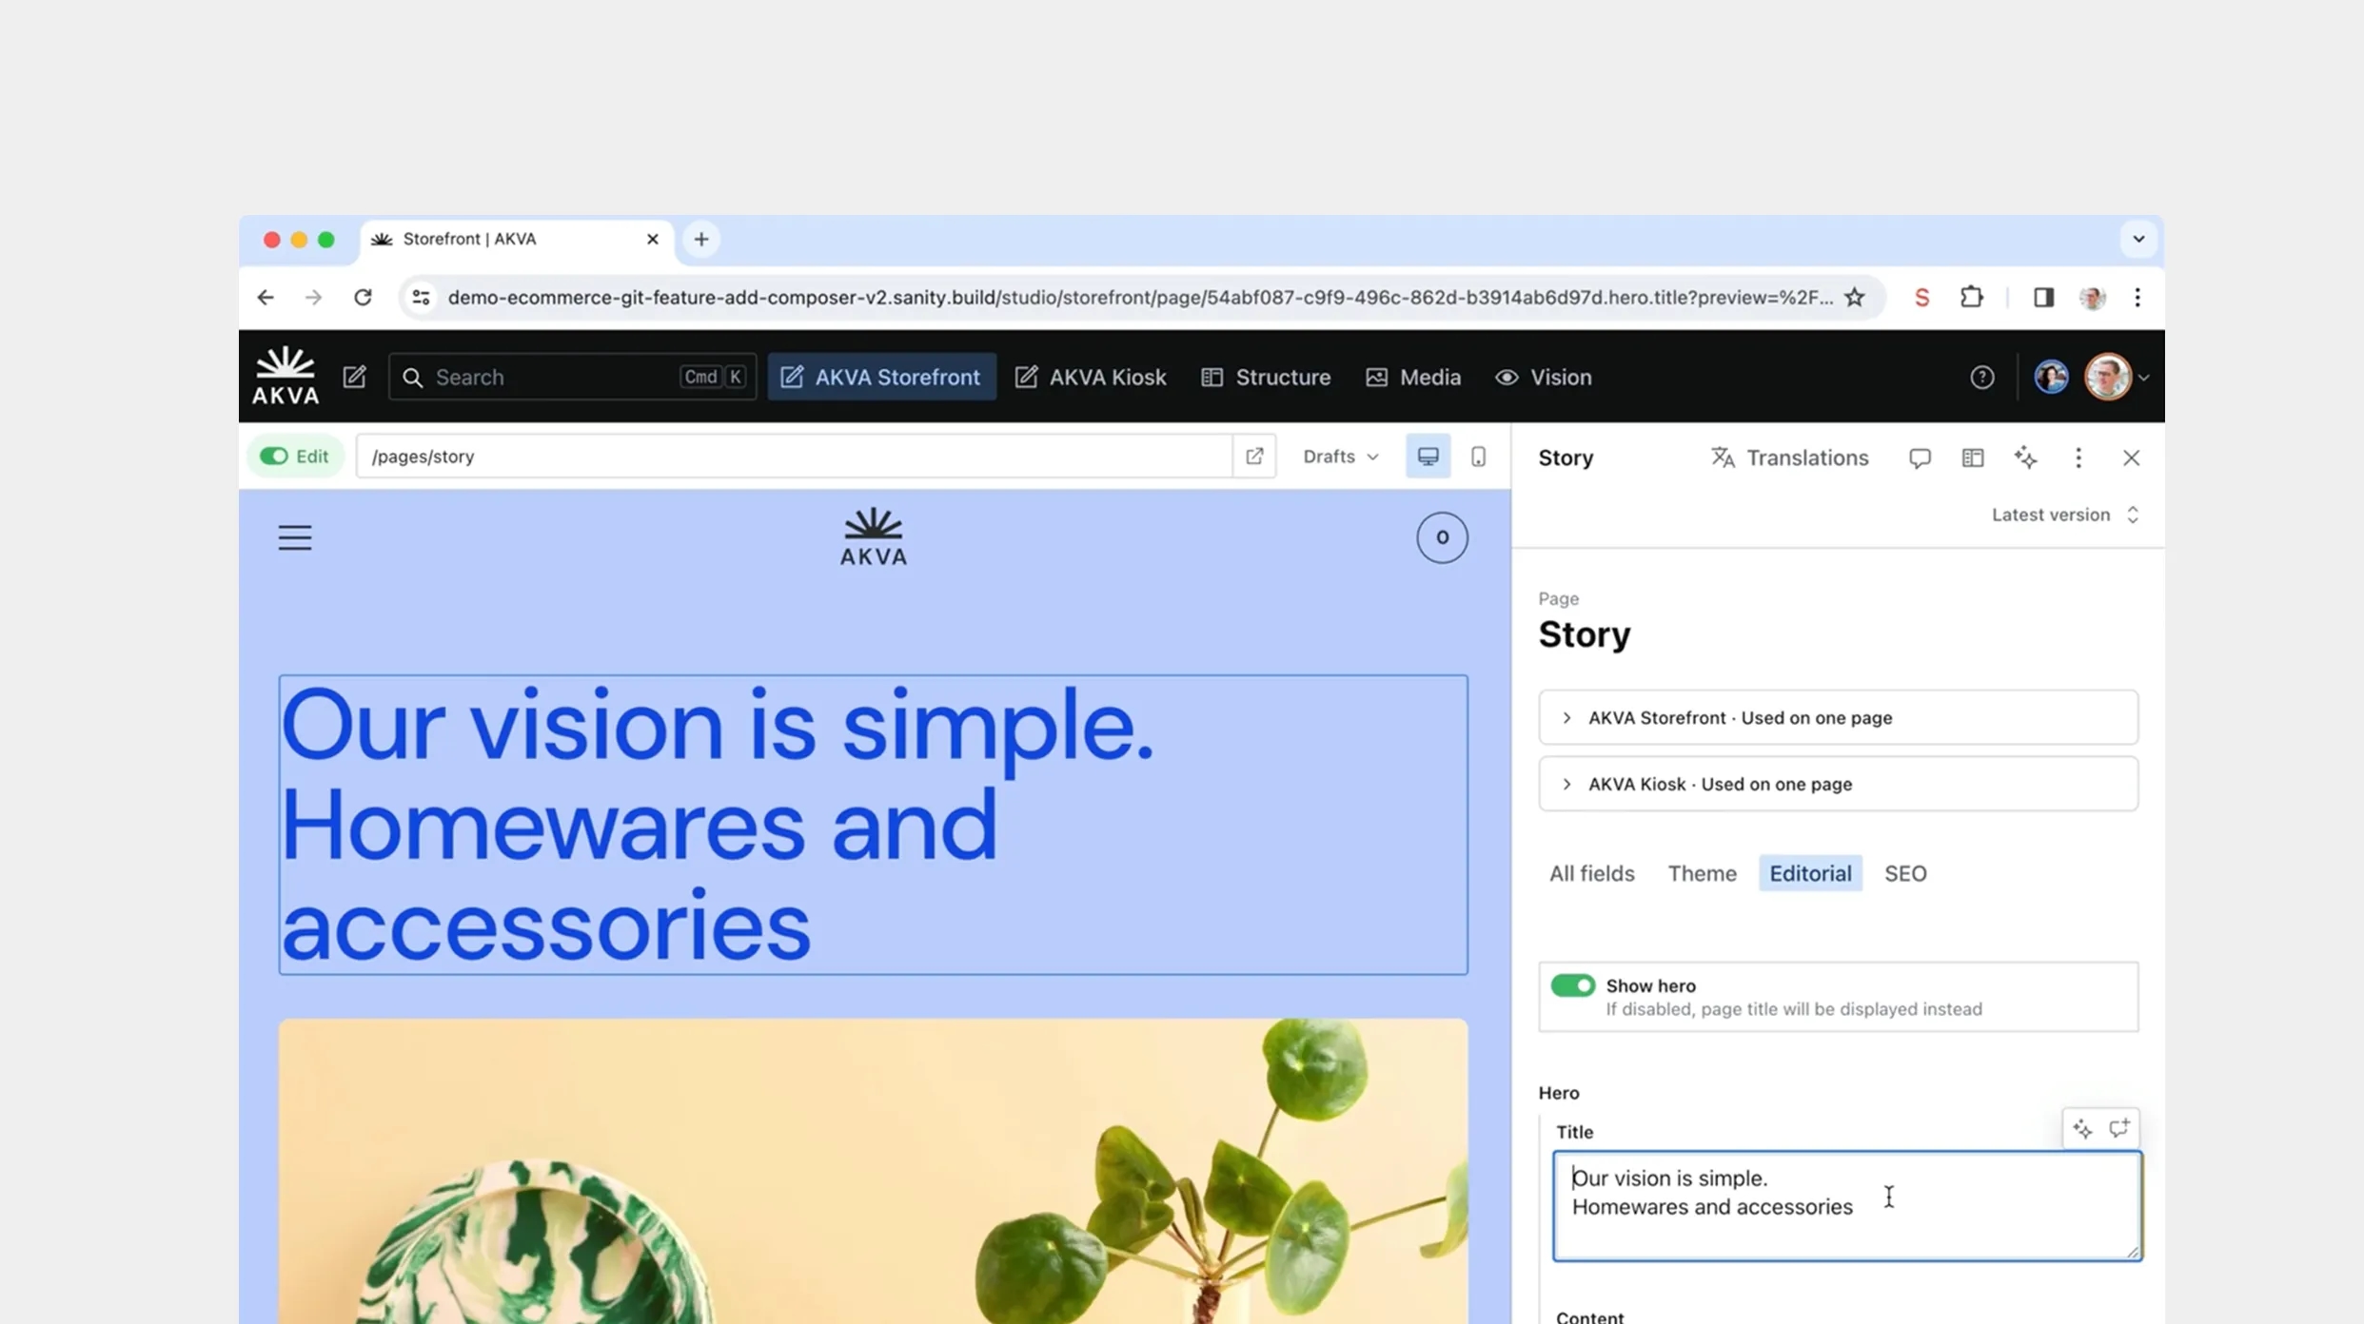Expand AKVA Kiosk used on one page

coord(1838,785)
